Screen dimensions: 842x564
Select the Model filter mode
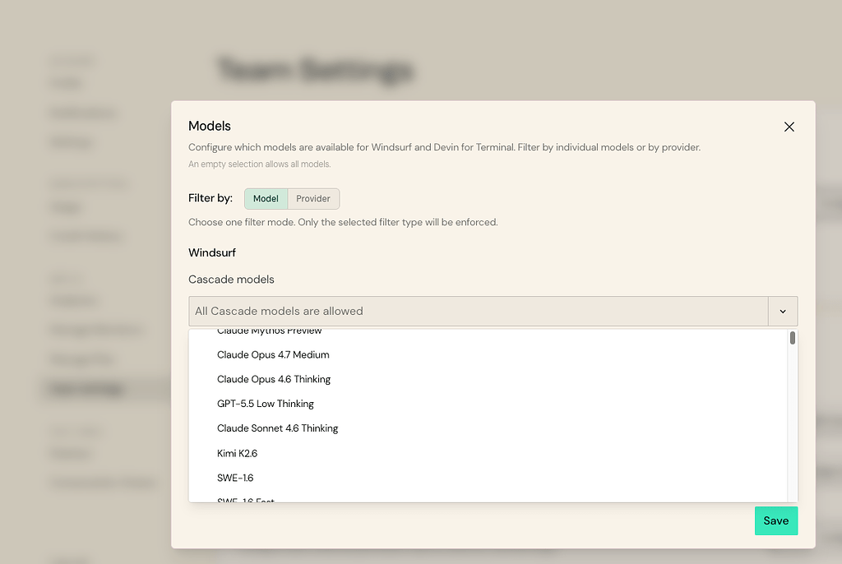tap(266, 199)
